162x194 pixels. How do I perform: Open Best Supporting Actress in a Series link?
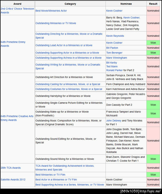pyautogui.click(x=70, y=185)
